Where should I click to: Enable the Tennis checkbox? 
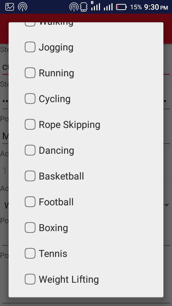[x=30, y=253]
